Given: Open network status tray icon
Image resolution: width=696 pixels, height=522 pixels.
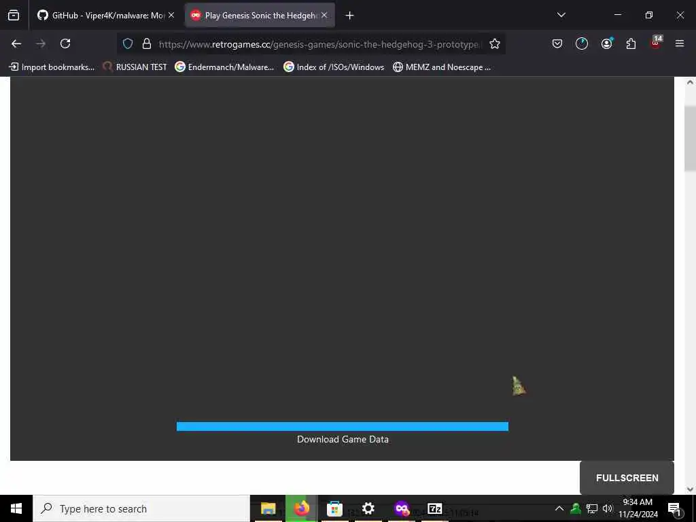Looking at the screenshot, I should 592,508.
